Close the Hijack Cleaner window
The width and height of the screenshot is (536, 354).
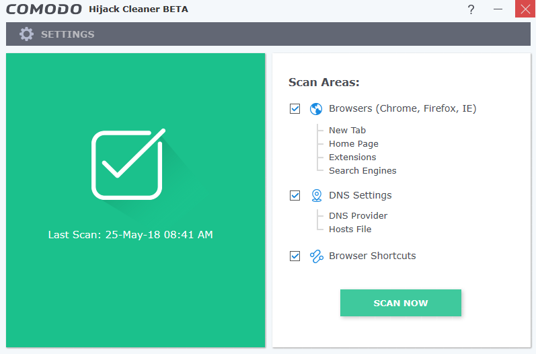click(x=525, y=9)
